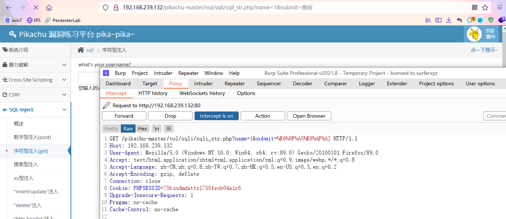Open the Repeater menu in menu bar
This screenshot has height=219, width=506.
coord(188,73)
